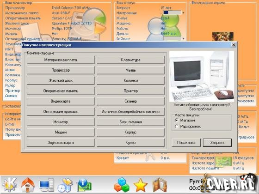
Task: Click the Подсказка hint button
Action: click(186, 143)
